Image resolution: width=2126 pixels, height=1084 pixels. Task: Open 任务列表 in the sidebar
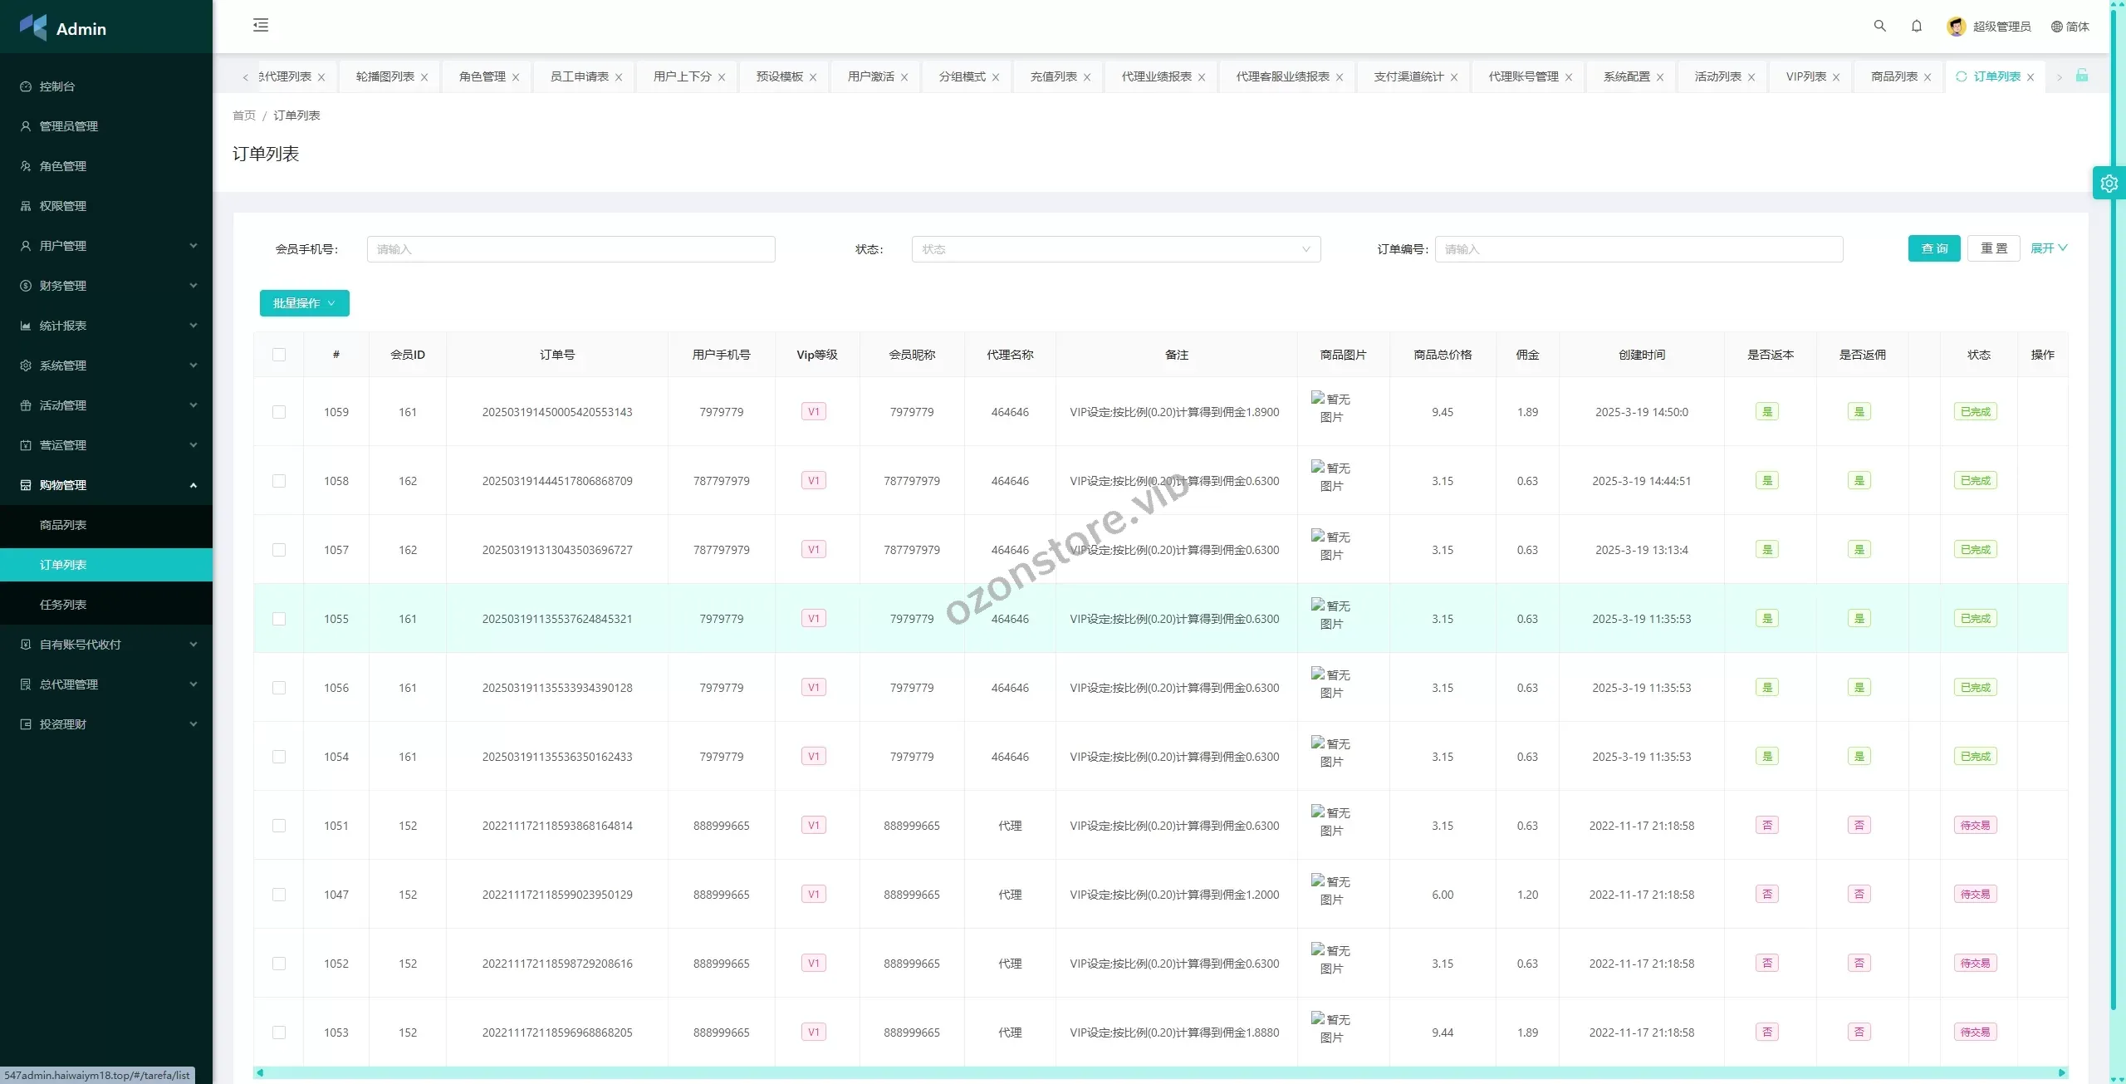(x=63, y=605)
